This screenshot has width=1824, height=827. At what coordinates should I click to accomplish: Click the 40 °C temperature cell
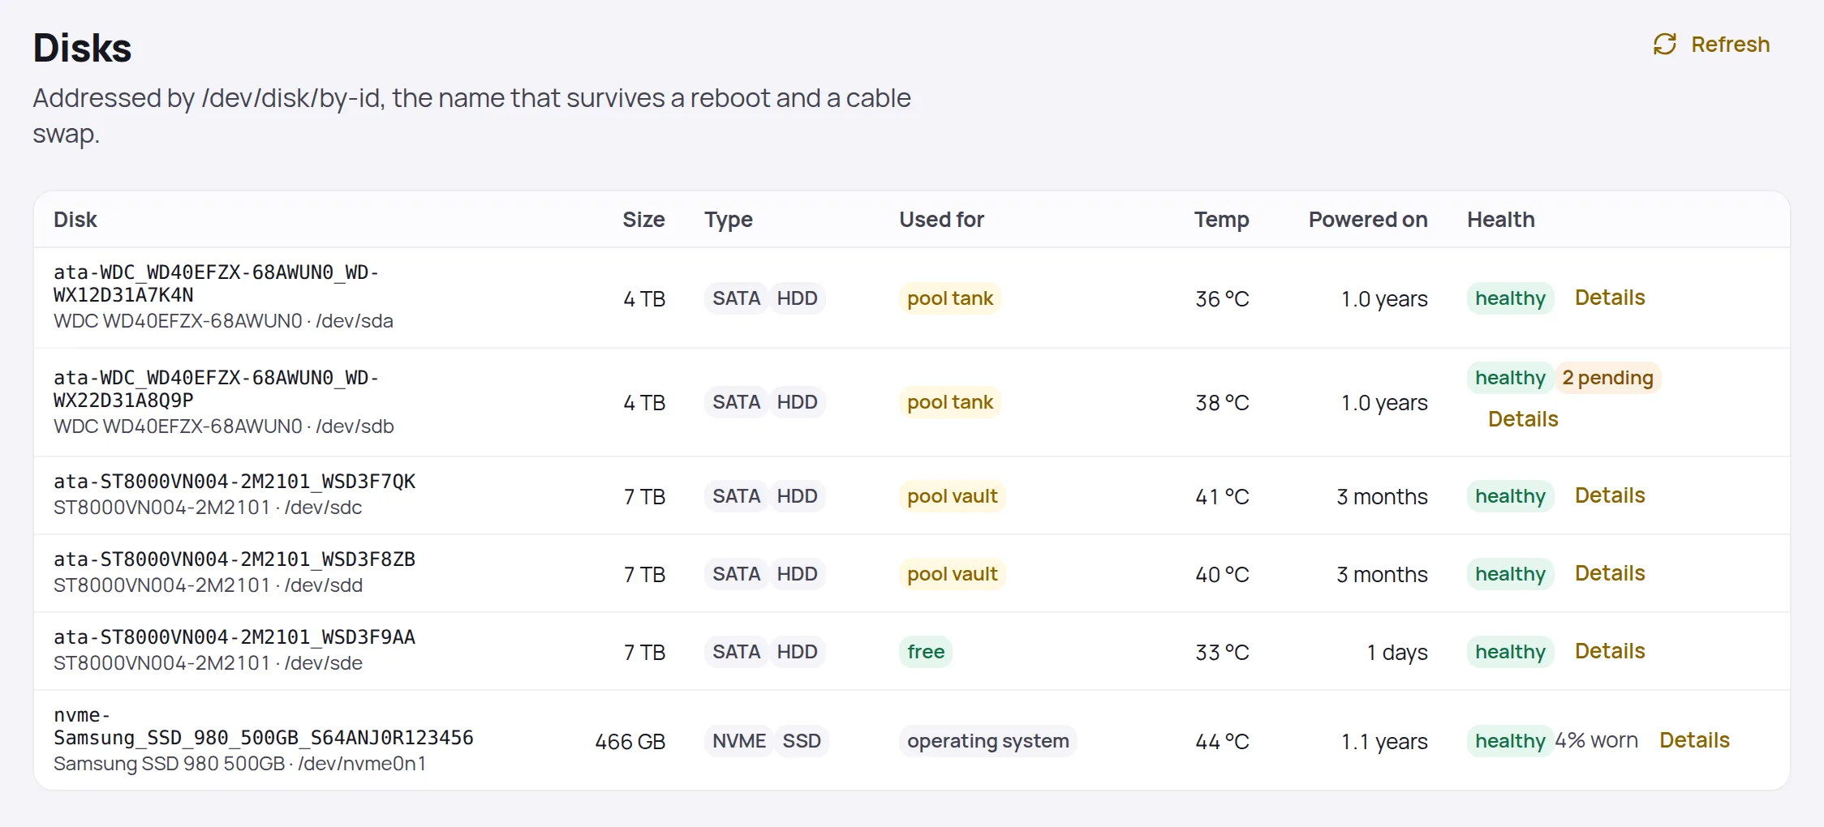pyautogui.click(x=1222, y=575)
